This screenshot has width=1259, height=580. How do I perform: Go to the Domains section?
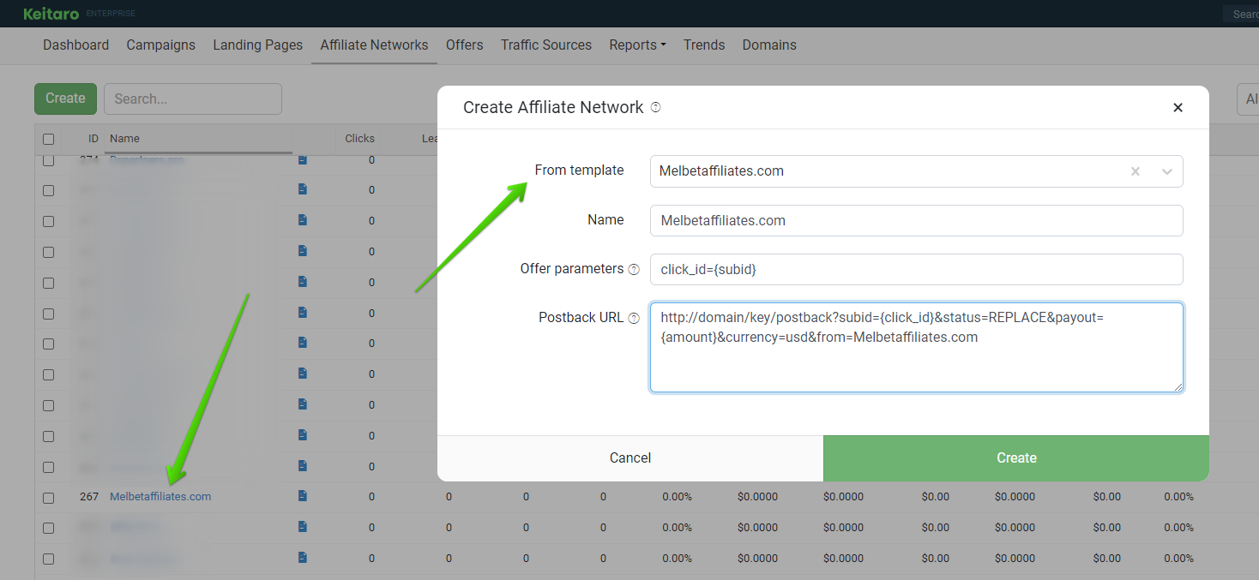click(x=769, y=45)
